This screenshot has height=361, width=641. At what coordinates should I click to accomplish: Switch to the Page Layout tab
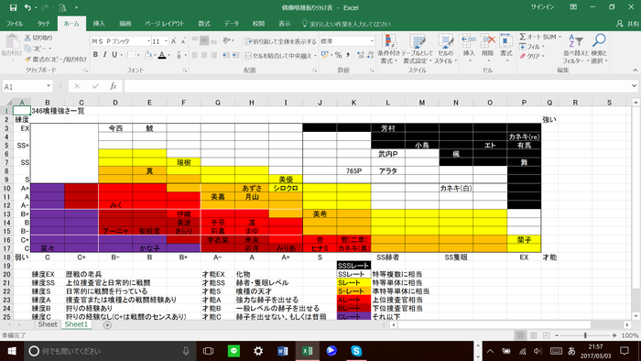[164, 24]
